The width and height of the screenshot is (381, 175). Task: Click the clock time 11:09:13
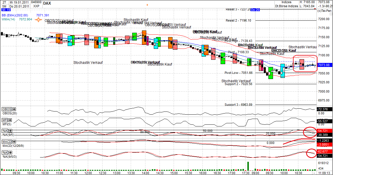click(325, 173)
